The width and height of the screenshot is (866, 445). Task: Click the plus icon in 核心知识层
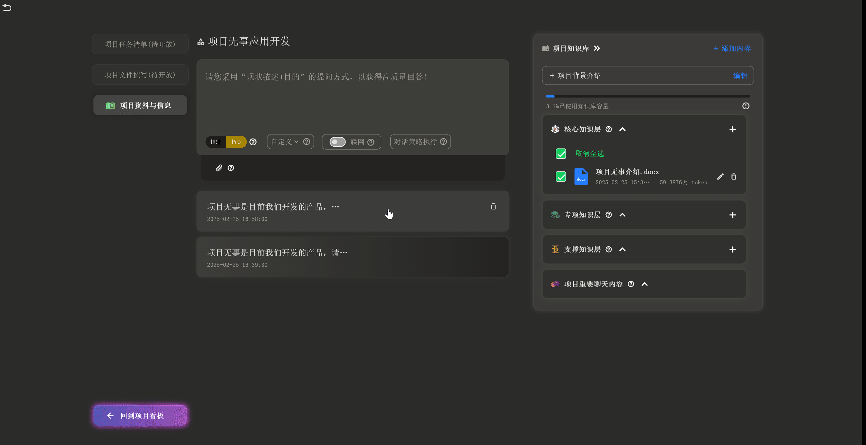click(x=732, y=129)
